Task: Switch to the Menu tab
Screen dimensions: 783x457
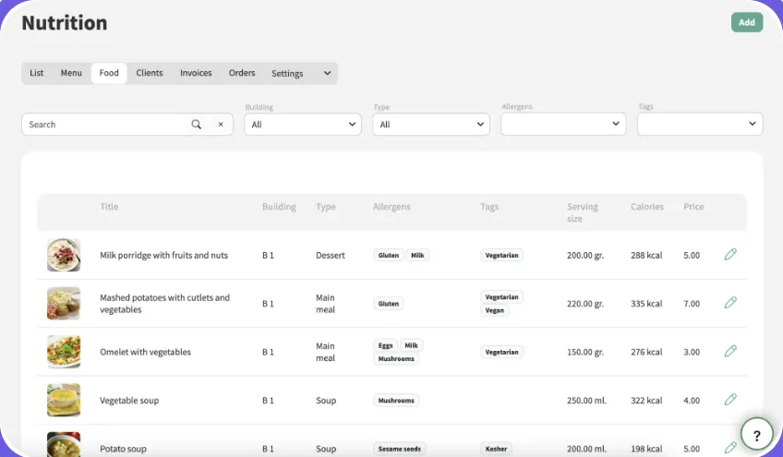Action: (x=71, y=73)
